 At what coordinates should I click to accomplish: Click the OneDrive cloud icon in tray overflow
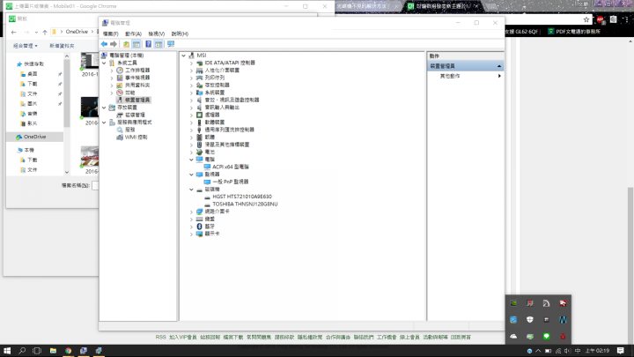513,337
